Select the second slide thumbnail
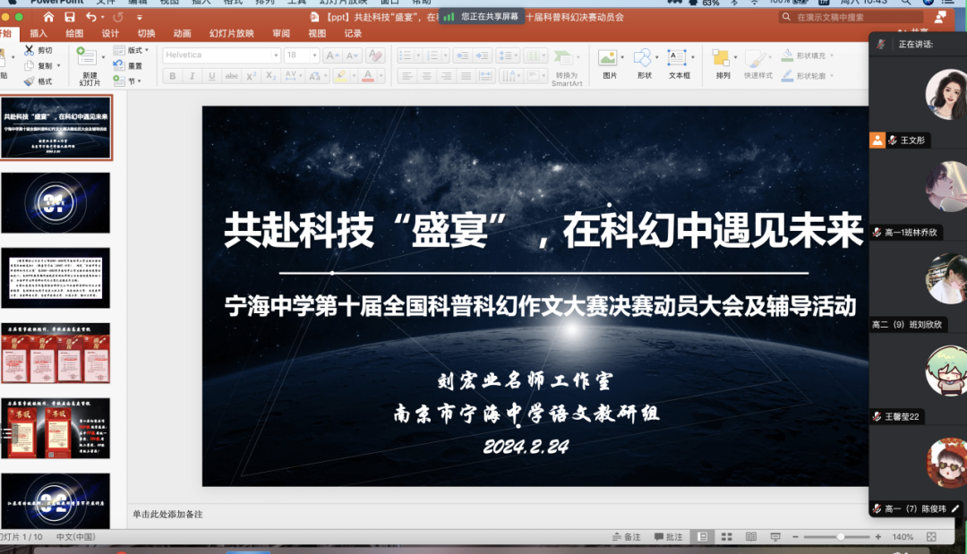 56,203
